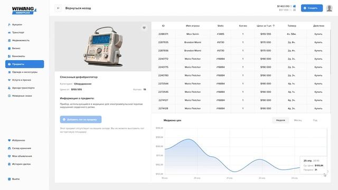The height and width of the screenshot is (190, 338).
Task: Click the Аукцион gavel icon
Action: pos(10,25)
